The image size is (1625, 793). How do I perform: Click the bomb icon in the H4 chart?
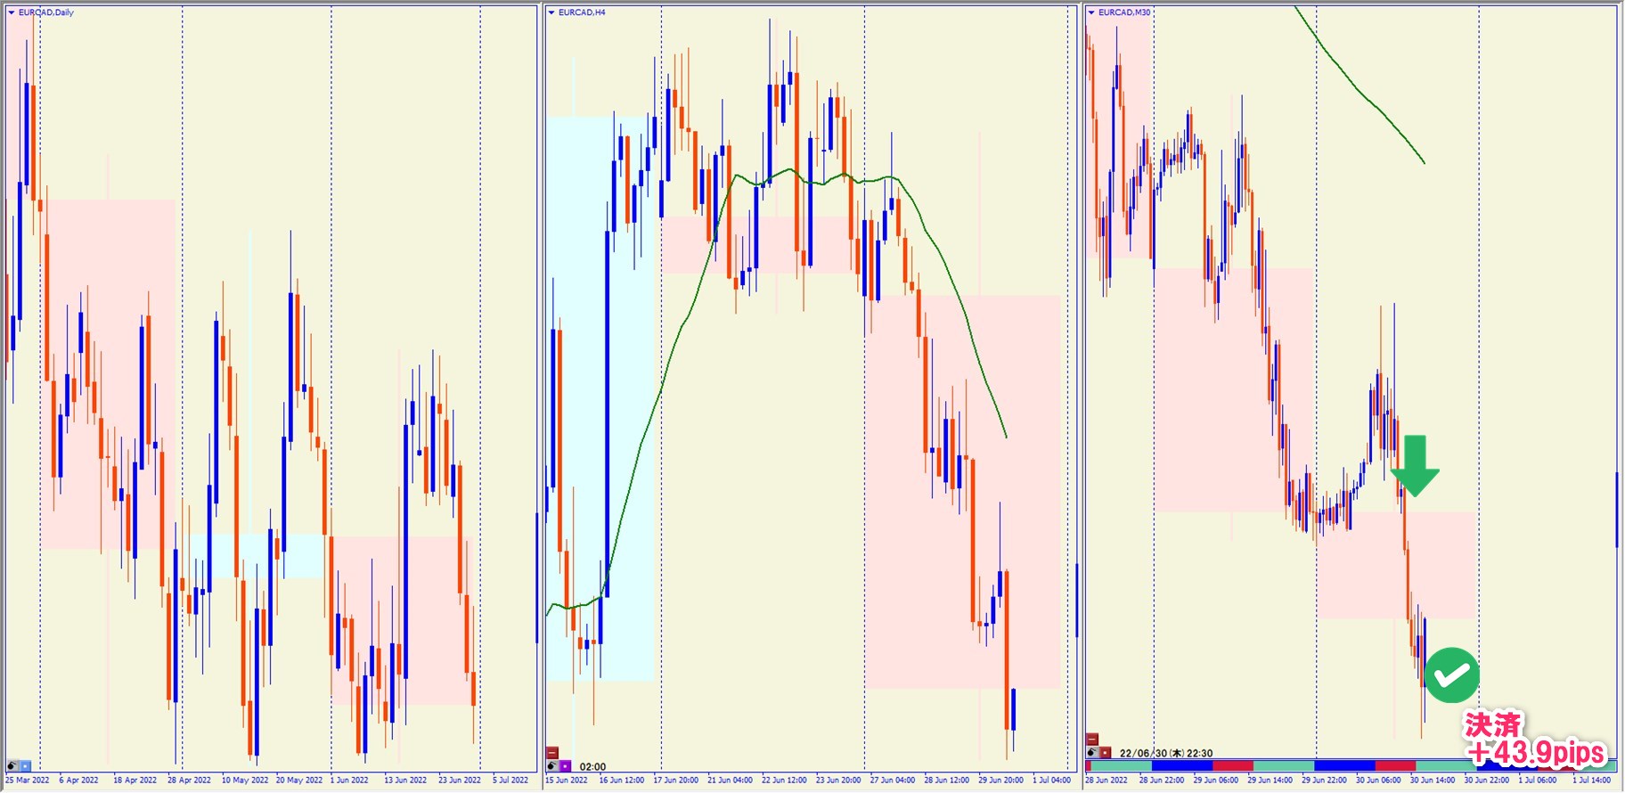pyautogui.click(x=552, y=766)
